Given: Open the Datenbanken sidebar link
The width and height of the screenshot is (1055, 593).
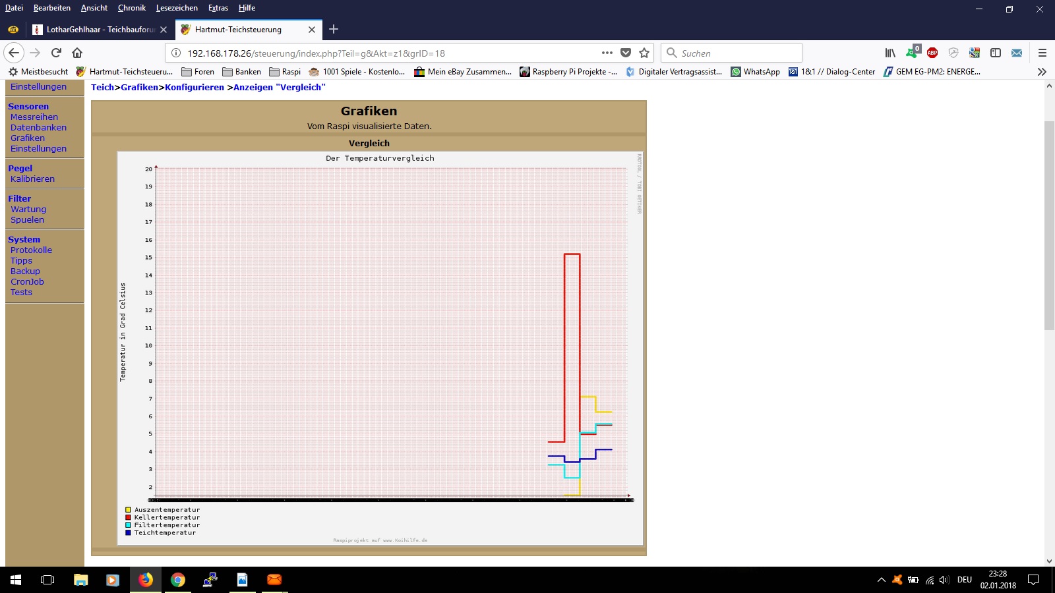Looking at the screenshot, I should click(38, 127).
